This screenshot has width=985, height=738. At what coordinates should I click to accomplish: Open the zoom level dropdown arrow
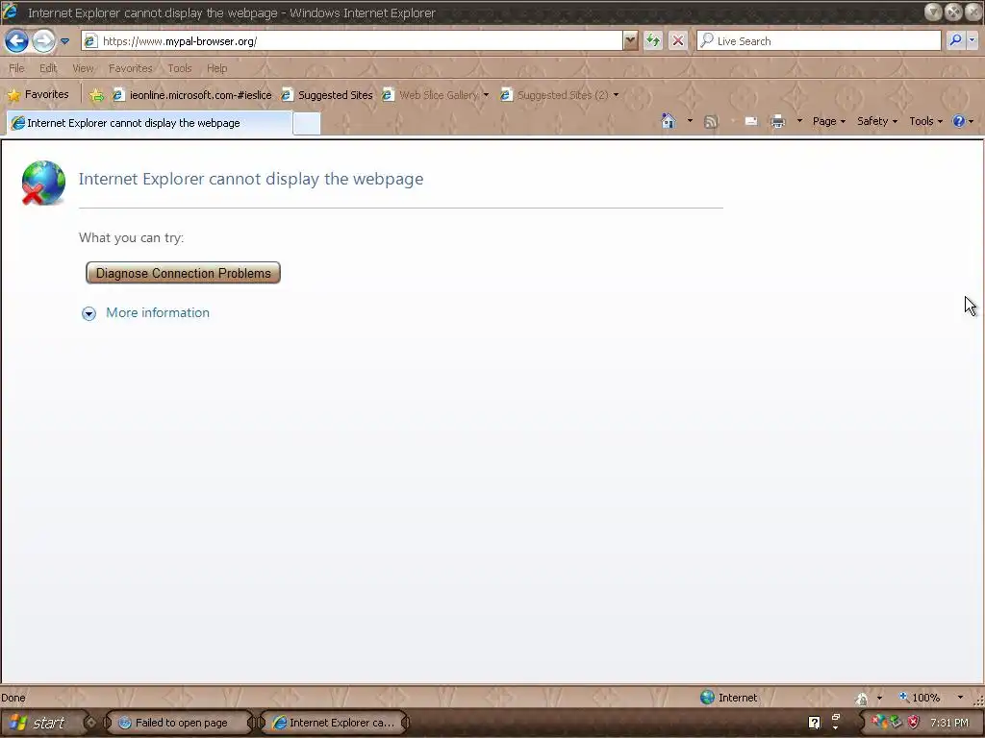click(960, 698)
